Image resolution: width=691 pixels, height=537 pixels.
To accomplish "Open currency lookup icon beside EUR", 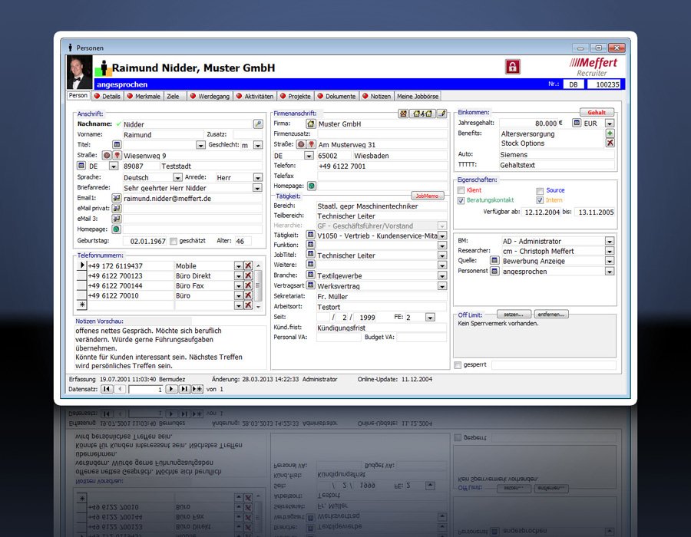I will [x=577, y=123].
